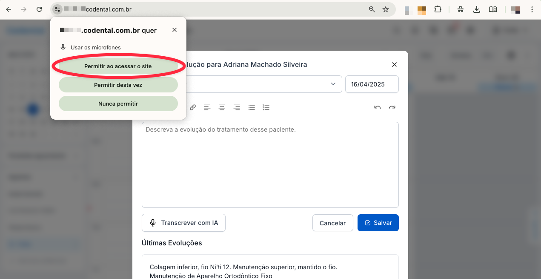Image resolution: width=541 pixels, height=279 pixels.
Task: Insert a bulleted list
Action: (x=252, y=107)
